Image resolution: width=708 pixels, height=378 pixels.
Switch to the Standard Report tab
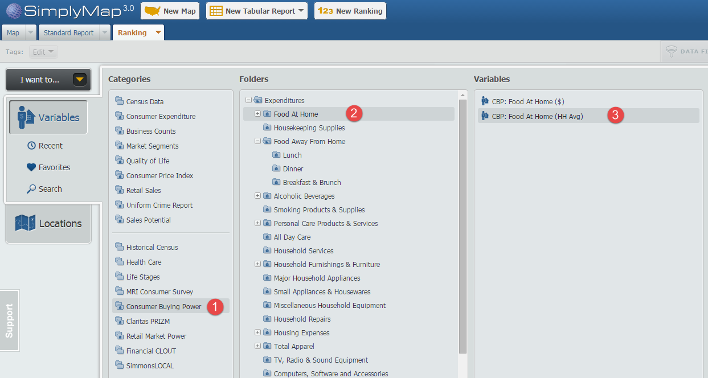(x=69, y=32)
